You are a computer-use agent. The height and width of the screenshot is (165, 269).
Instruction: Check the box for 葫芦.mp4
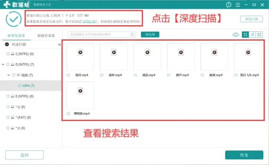pyautogui.click(x=169, y=75)
